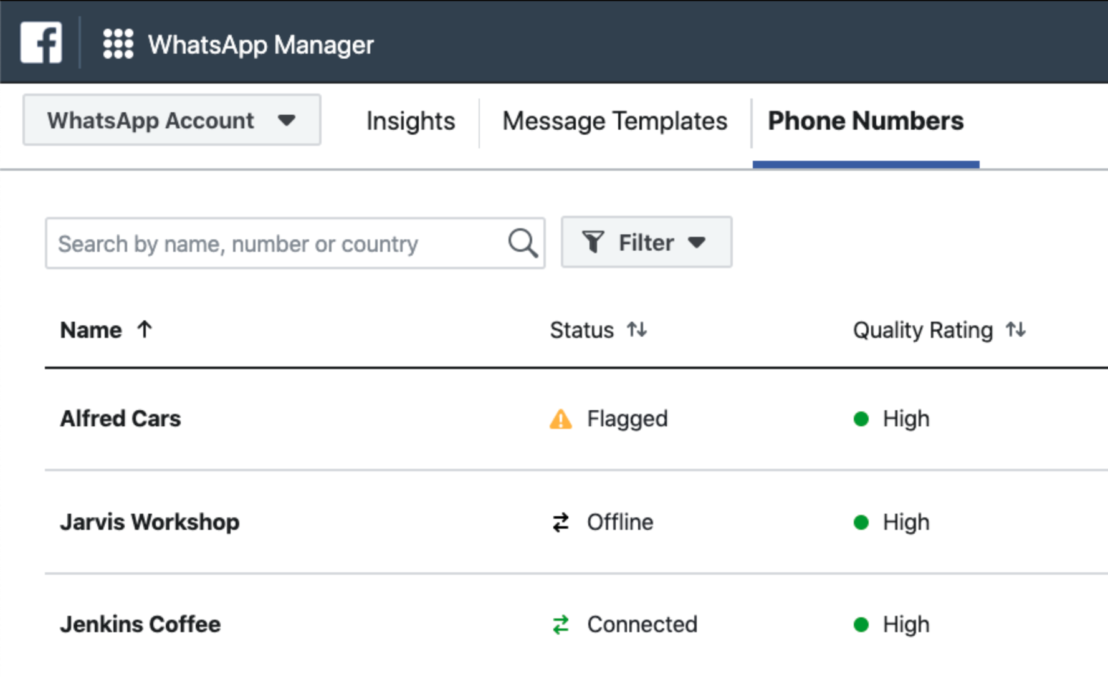
Task: Switch to the Insights tab
Action: [410, 120]
